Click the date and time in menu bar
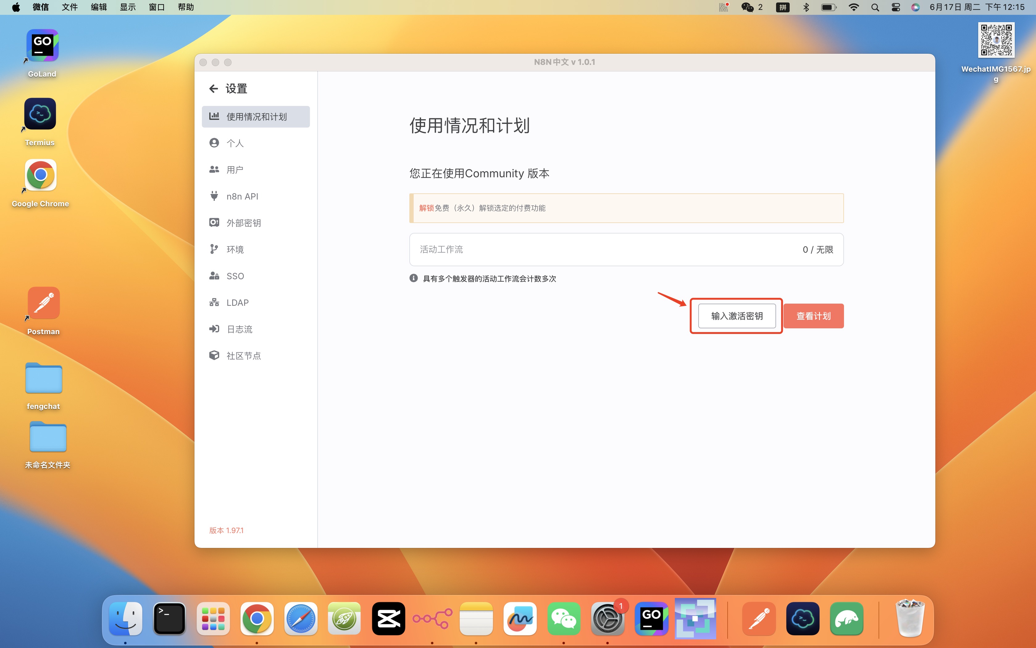1036x648 pixels. 977,7
